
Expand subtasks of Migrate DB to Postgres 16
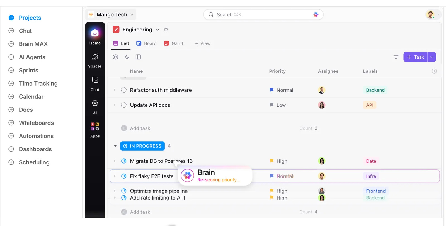pos(115,161)
